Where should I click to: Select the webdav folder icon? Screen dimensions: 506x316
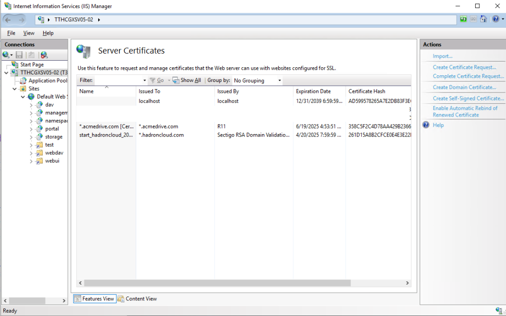39,153
